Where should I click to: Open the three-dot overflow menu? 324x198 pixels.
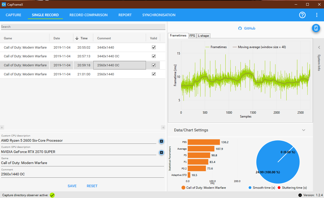[317, 15]
